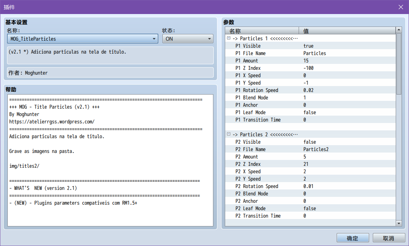Select the P1 Y Speed row
This screenshot has height=246, width=409.
click(310, 83)
